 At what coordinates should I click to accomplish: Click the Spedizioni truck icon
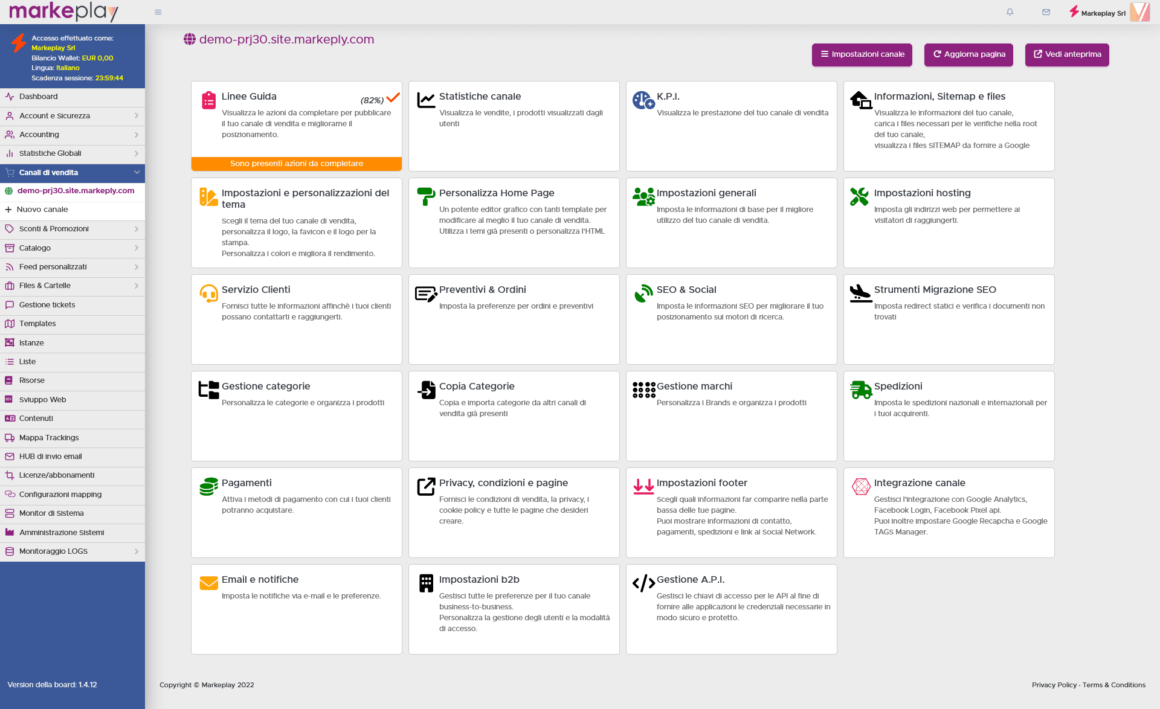pyautogui.click(x=860, y=390)
